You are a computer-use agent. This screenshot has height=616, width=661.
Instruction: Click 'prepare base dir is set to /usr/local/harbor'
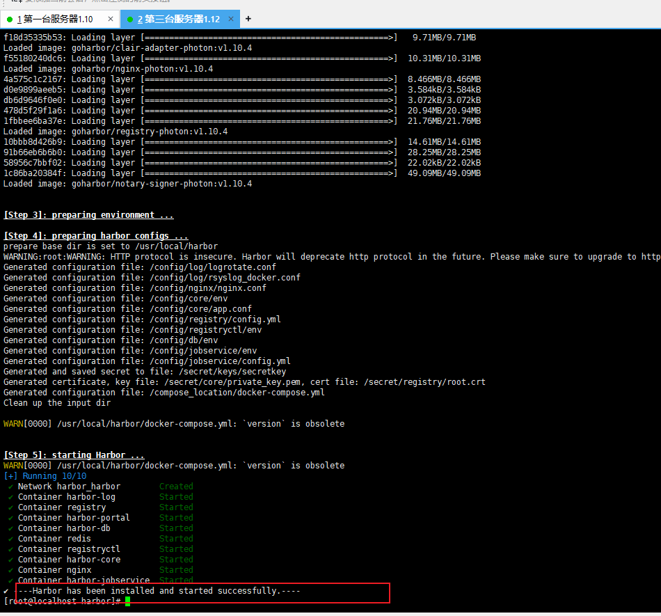coord(111,246)
